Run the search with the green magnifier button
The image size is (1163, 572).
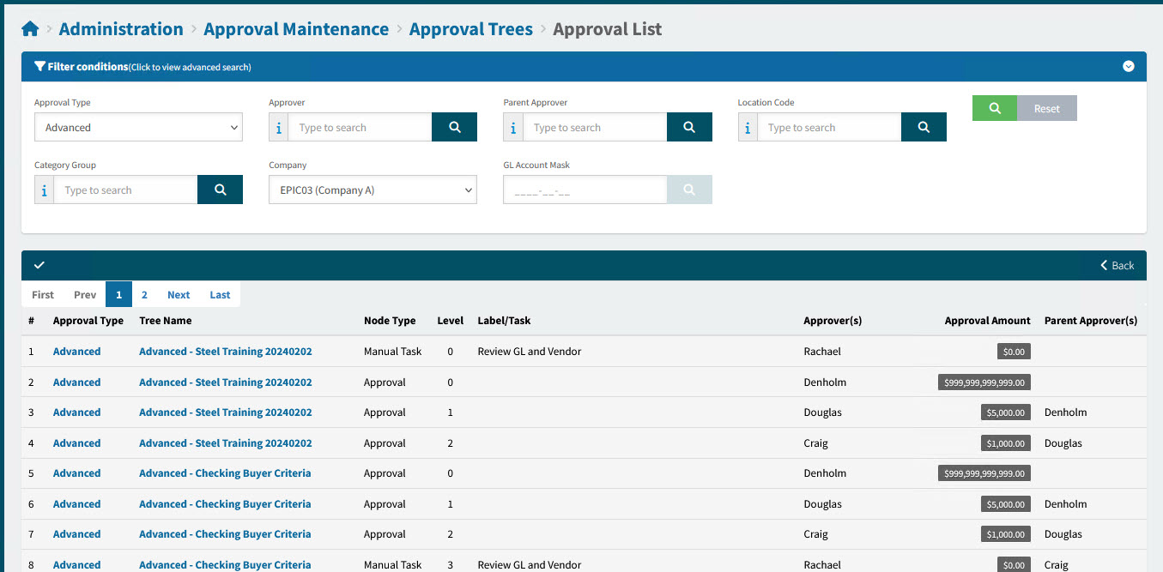click(x=994, y=108)
